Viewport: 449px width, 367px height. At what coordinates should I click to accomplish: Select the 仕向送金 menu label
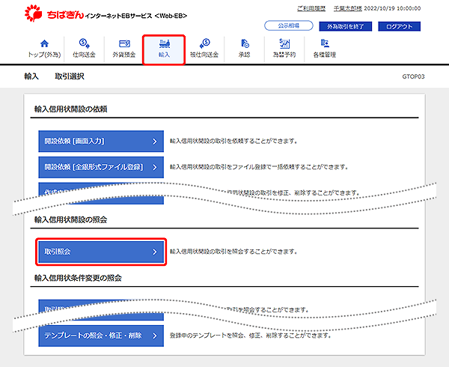(x=84, y=55)
